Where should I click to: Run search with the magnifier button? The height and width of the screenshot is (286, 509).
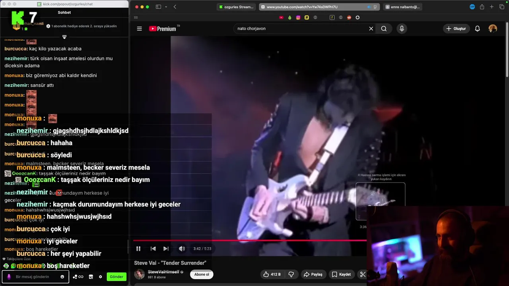[384, 29]
